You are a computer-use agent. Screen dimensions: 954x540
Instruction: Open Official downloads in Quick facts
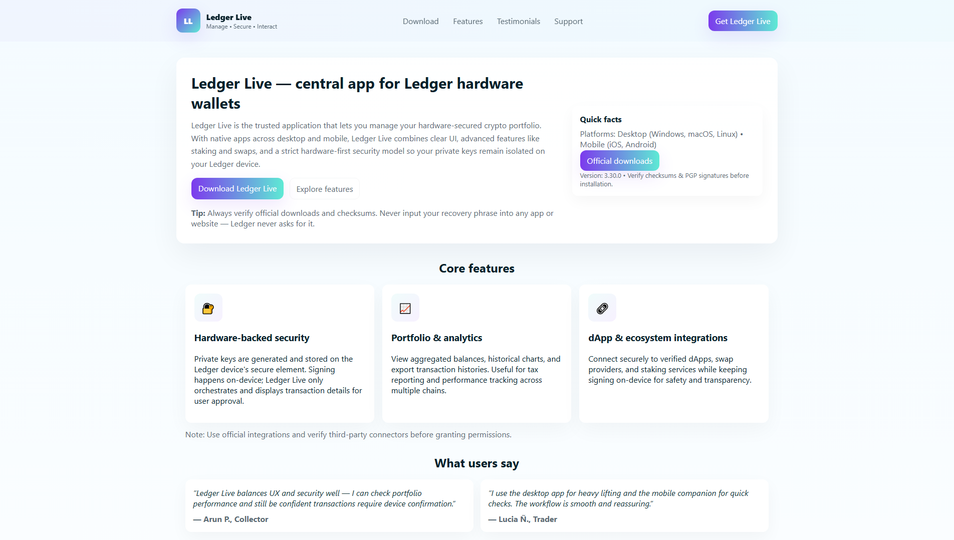[x=619, y=161]
